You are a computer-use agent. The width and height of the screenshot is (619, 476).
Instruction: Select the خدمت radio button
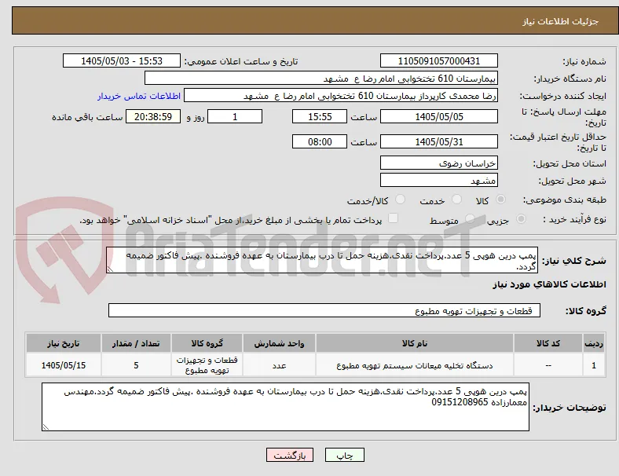pyautogui.click(x=456, y=200)
